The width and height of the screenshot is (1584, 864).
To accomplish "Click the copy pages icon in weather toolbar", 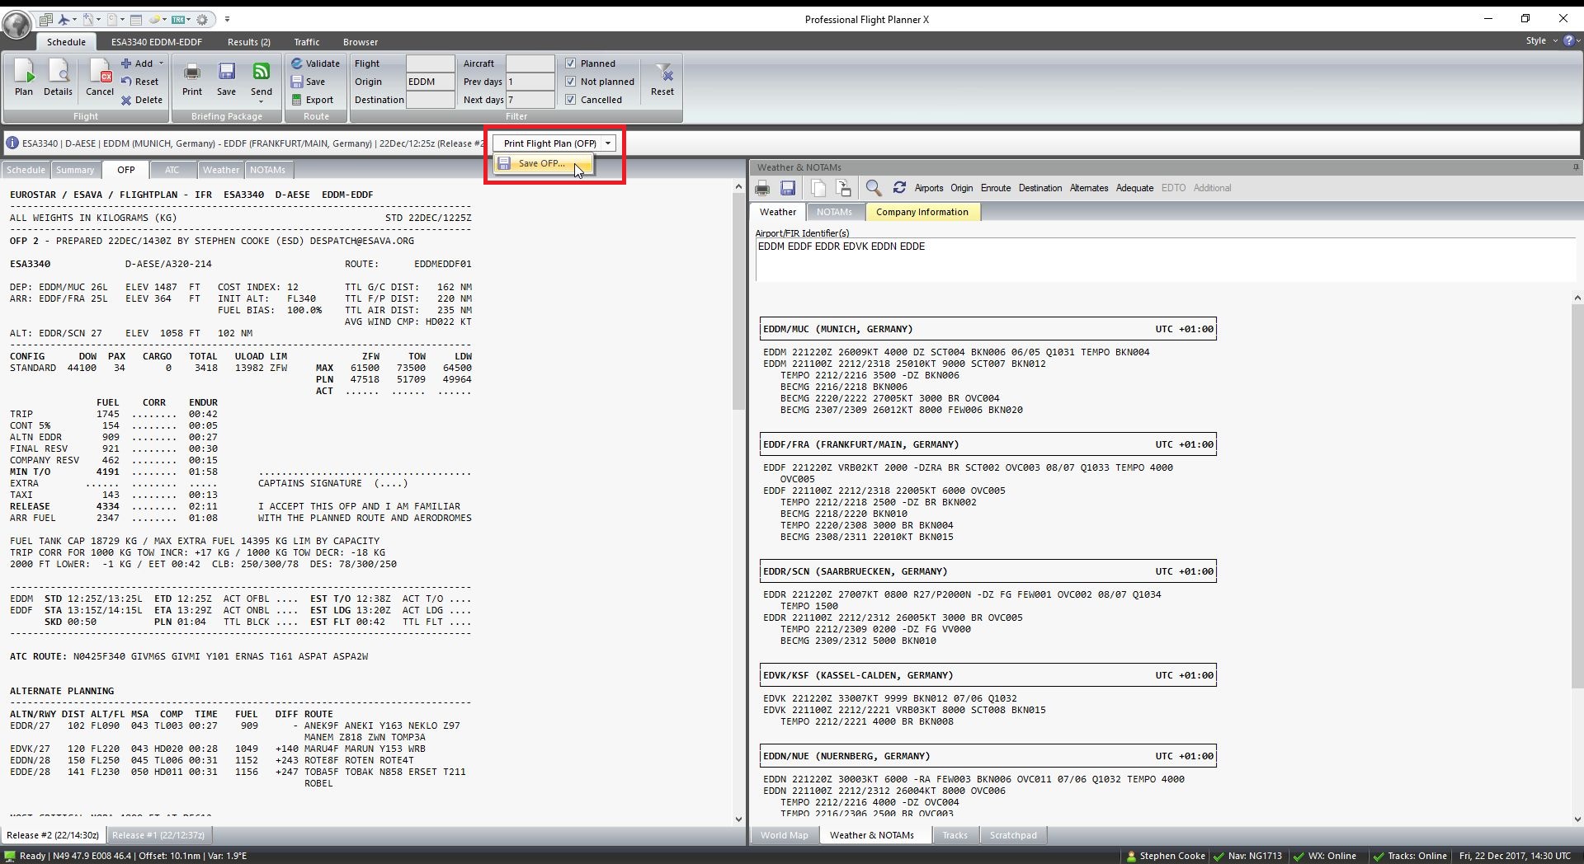I will click(818, 189).
